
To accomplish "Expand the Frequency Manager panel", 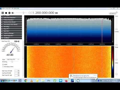I will (x=11, y=33).
